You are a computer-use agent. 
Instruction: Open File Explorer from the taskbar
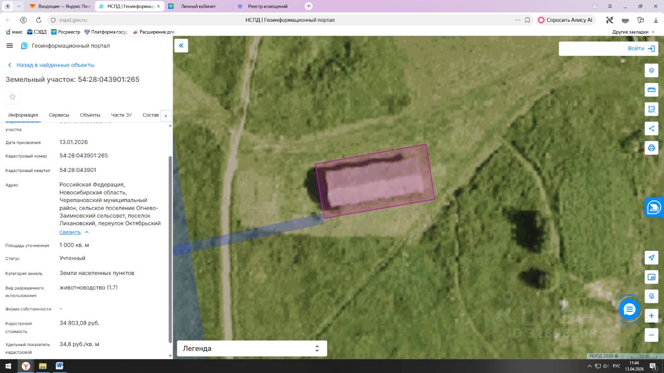pos(43,366)
